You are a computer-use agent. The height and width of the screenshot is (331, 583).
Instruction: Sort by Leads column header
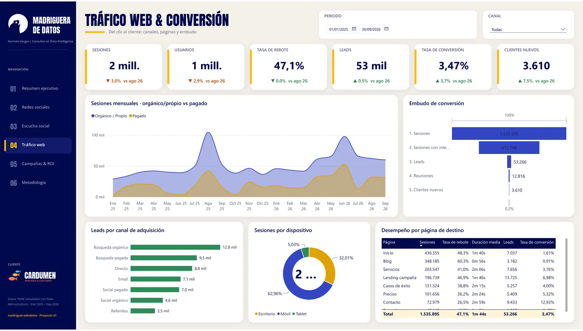(x=508, y=242)
